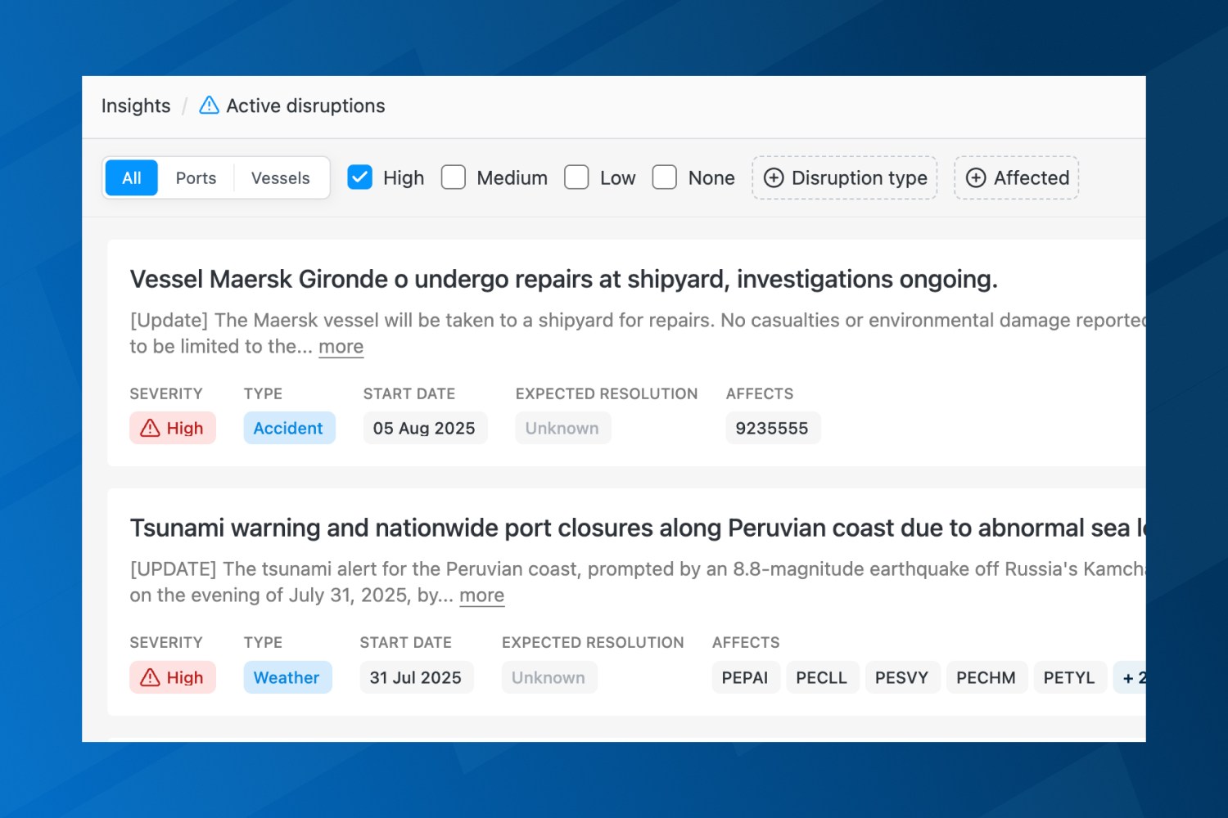Viewport: 1228px width, 818px height.
Task: Expand the +2 more affected ports badge
Action: click(x=1131, y=677)
